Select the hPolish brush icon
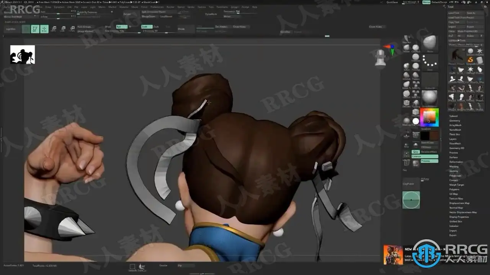Image resolution: width=490 pixels, height=275 pixels. click(x=407, y=76)
